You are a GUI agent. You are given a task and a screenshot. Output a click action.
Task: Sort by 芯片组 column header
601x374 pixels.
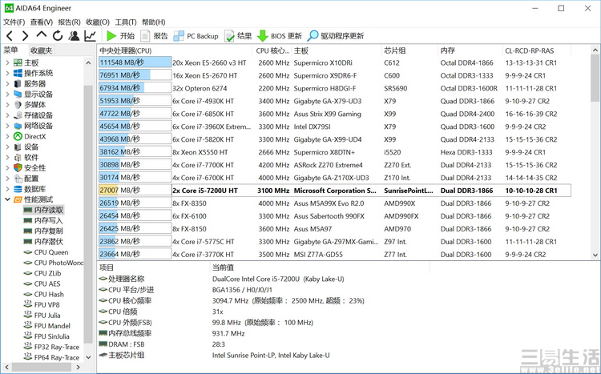pyautogui.click(x=409, y=50)
